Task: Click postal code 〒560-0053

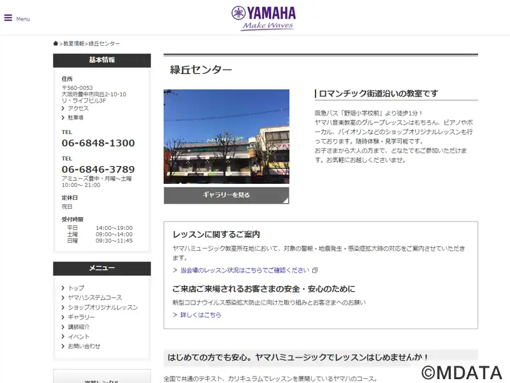Action: coord(77,88)
